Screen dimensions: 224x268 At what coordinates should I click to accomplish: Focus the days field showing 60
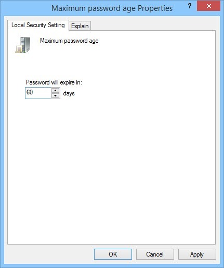[38, 93]
